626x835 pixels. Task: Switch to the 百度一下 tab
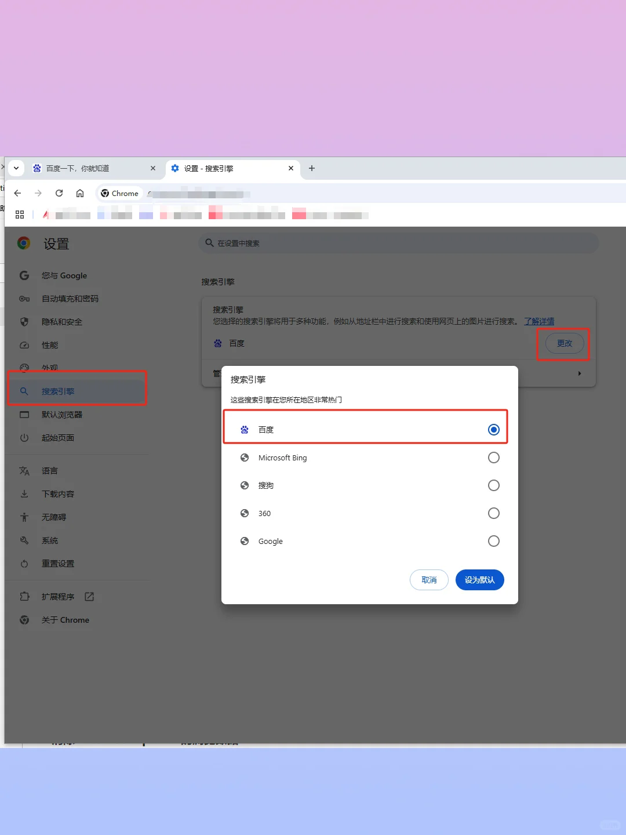[87, 168]
